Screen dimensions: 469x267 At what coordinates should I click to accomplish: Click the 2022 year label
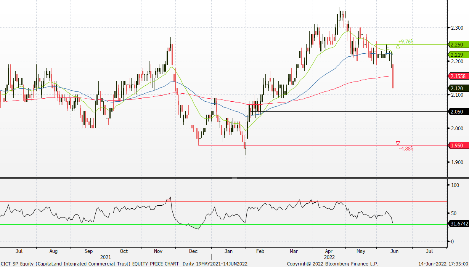point(329,257)
